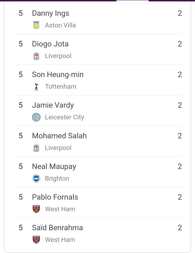Select Saïd Benrahma's name

(57, 228)
